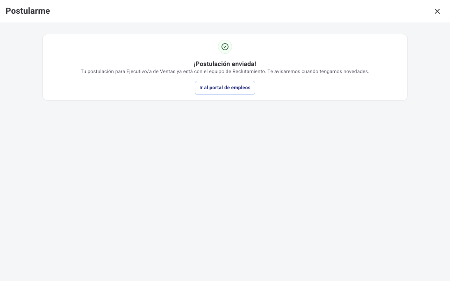
Task: Close the Postularme dialog with the X
Action: (437, 11)
